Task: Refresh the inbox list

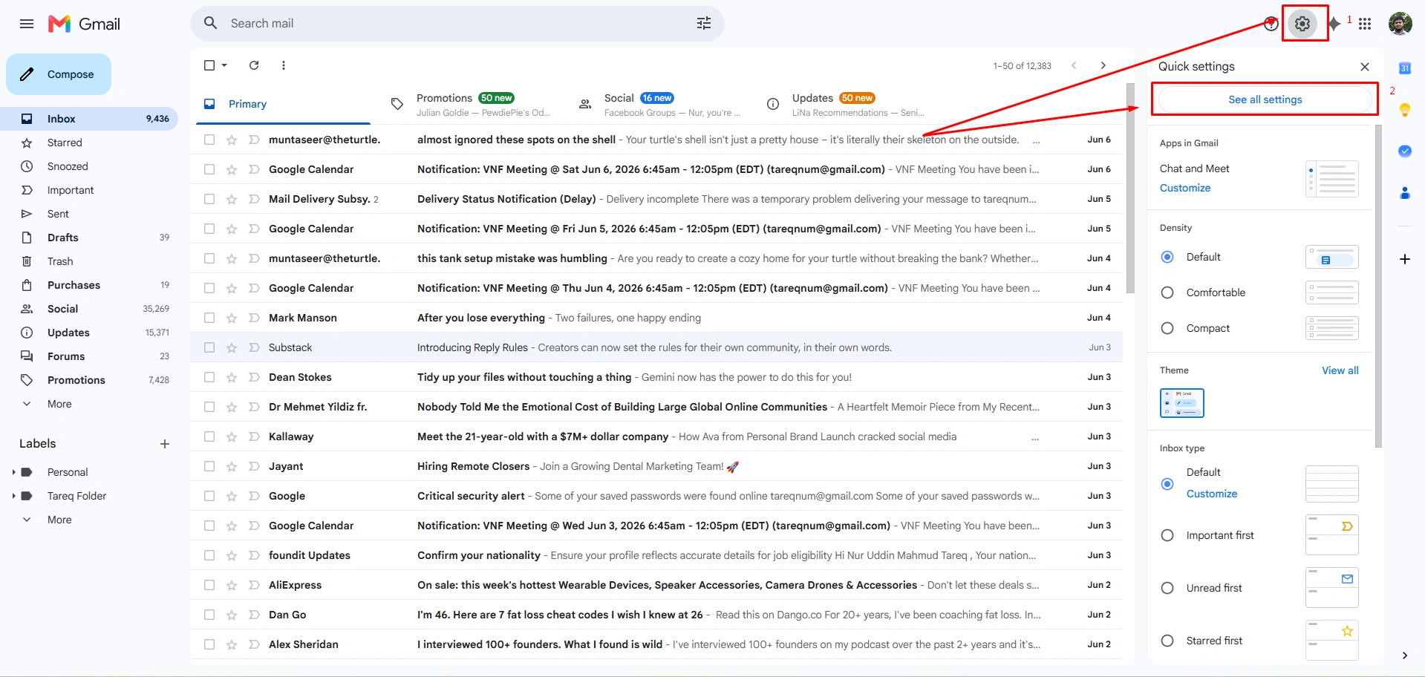Action: point(254,65)
